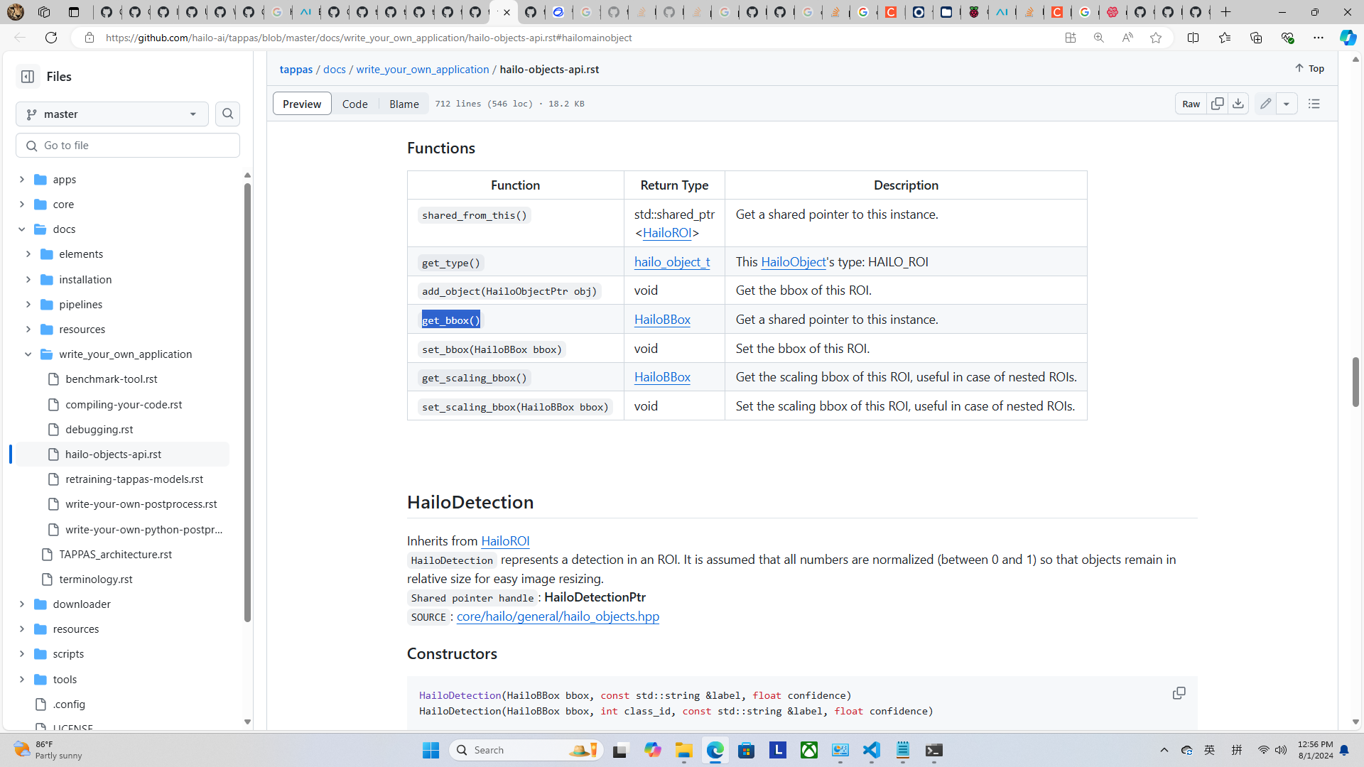
Task: Open the master branch dropdown
Action: (x=112, y=114)
